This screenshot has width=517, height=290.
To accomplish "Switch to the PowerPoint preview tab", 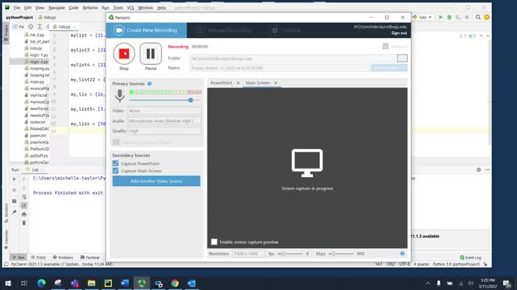I will tap(221, 83).
